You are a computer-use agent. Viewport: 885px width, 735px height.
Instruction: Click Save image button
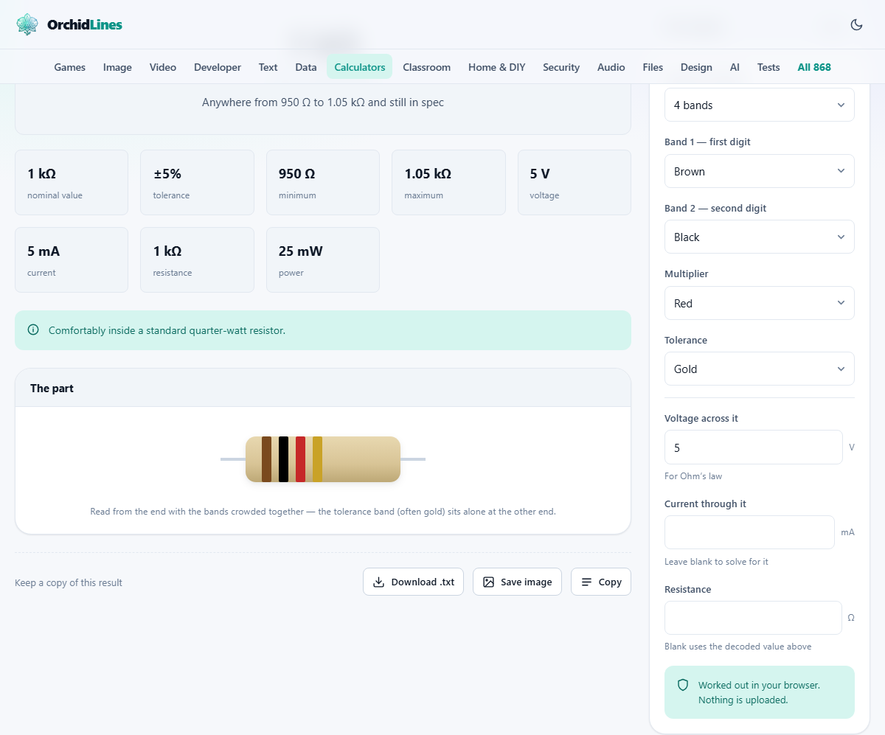[x=517, y=582]
